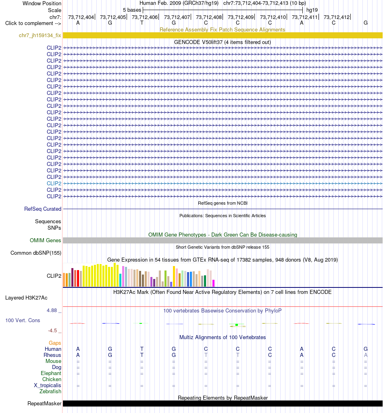This screenshot has height=413, width=383.
Task: Click the magenta bar in GTEx chart
Action: point(213,283)
